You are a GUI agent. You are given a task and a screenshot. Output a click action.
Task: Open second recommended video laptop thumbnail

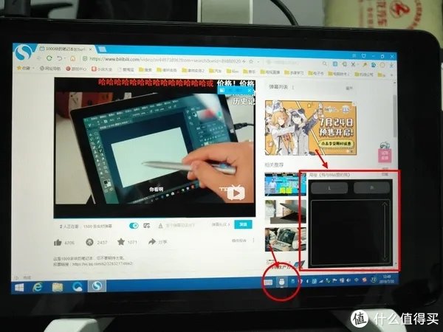(285, 212)
